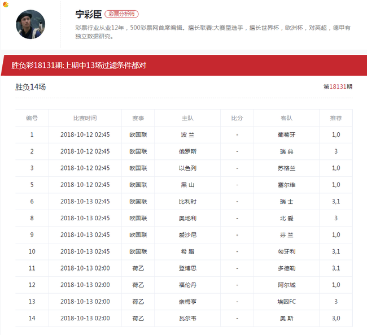The height and width of the screenshot is (335, 367).
Task: Select home team 俄罗斯
Action: [187, 151]
